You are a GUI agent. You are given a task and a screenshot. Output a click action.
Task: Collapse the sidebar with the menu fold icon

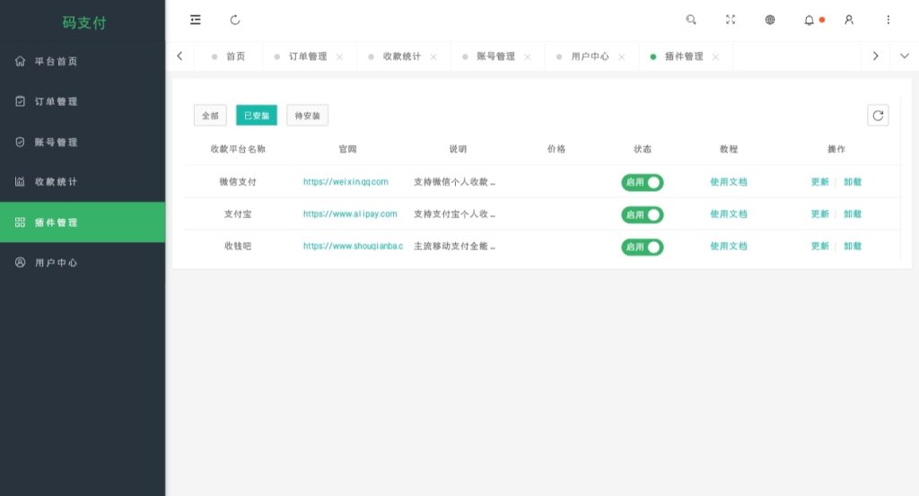pyautogui.click(x=195, y=20)
